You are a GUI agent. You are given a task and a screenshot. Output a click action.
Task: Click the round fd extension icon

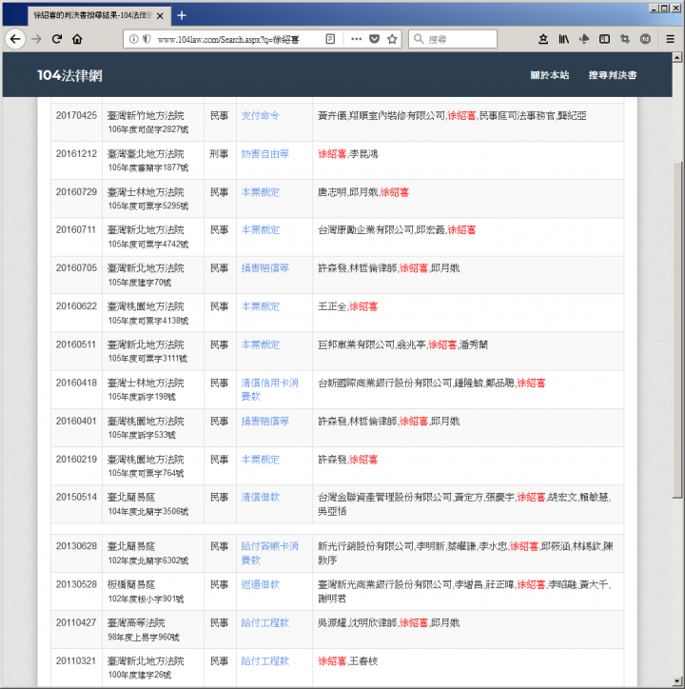(645, 39)
